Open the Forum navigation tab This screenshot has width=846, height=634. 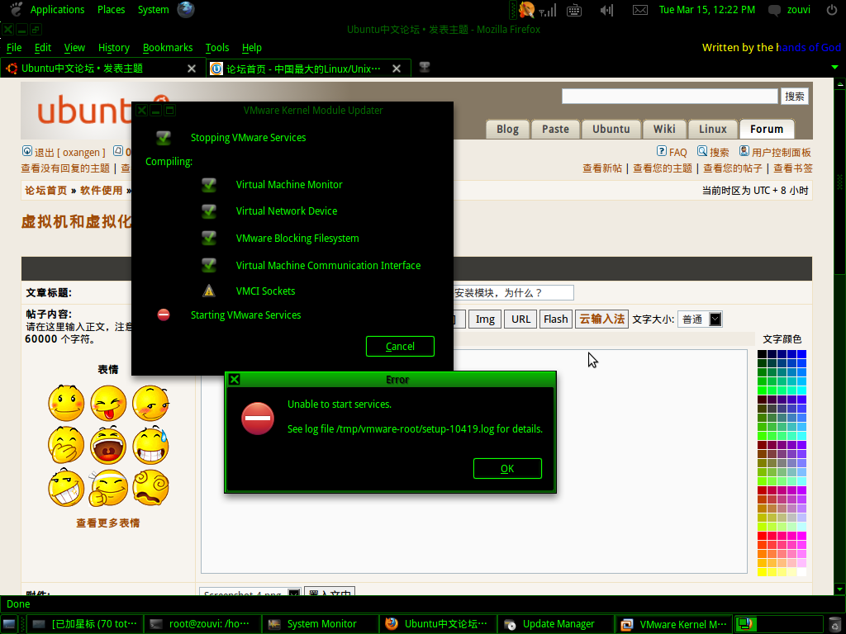click(767, 130)
